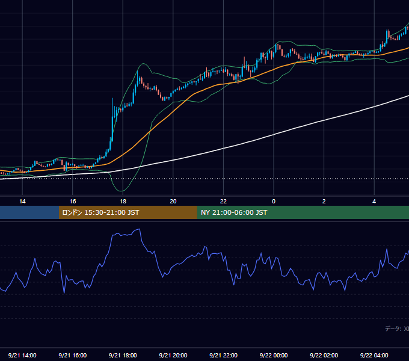
Task: Click the '9/21 18:00' date label
Action: click(x=123, y=355)
